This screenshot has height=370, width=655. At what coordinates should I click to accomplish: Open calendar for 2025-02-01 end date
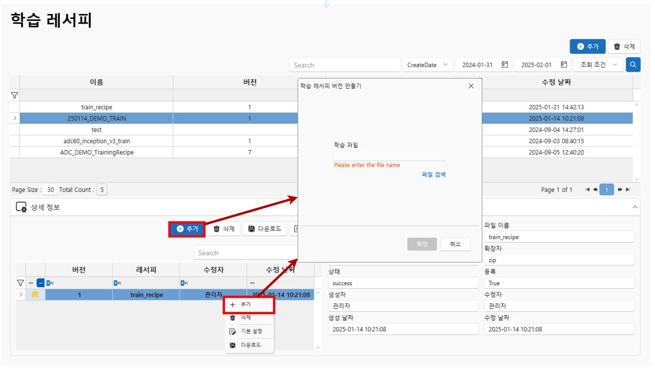[x=563, y=65]
